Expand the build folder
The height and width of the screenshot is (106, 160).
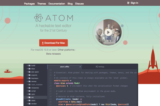[27, 65]
